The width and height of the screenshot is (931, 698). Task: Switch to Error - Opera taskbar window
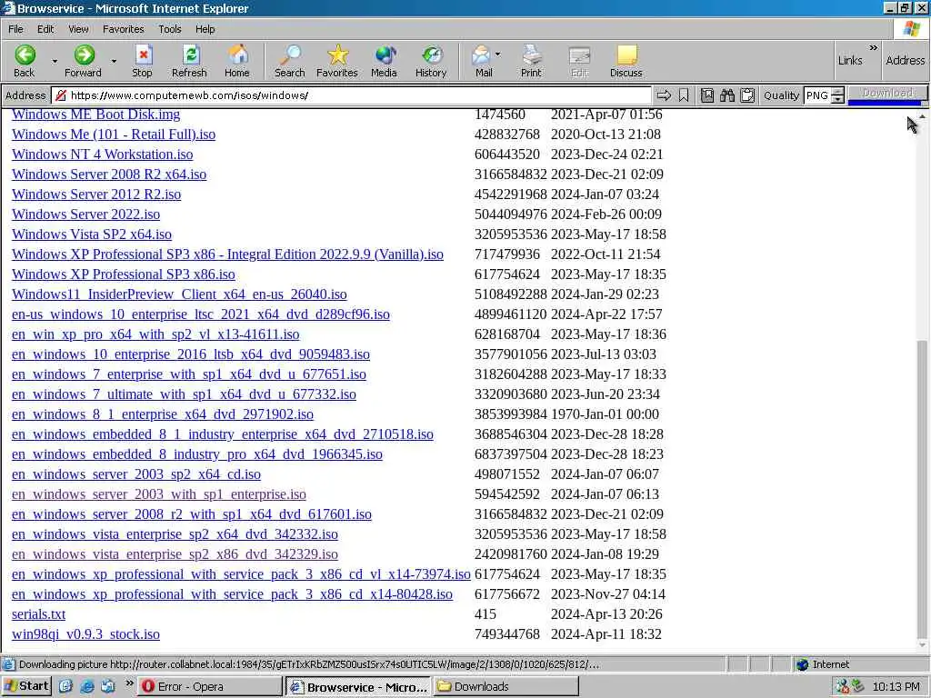coord(210,687)
